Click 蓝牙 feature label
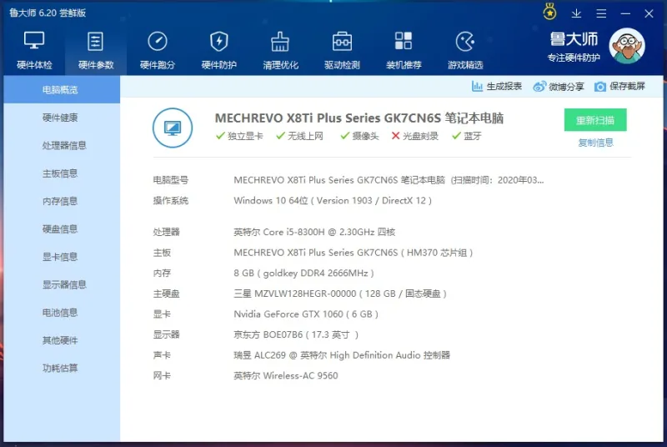The height and width of the screenshot is (447, 667). tap(473, 136)
